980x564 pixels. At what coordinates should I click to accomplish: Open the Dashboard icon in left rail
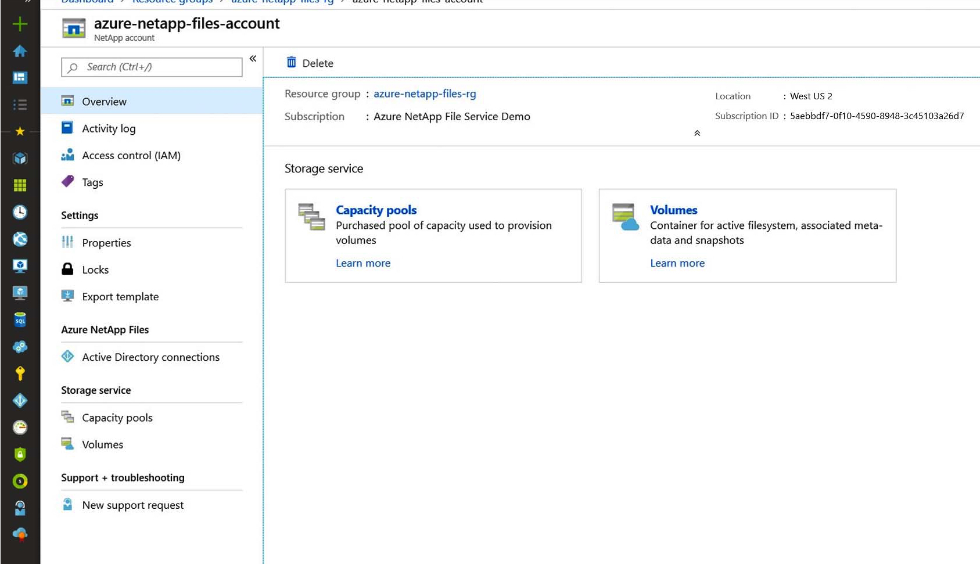tap(20, 78)
